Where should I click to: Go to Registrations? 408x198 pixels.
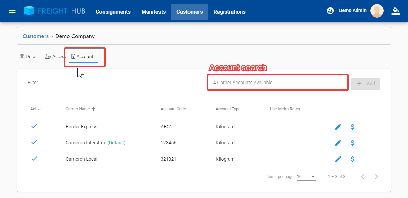pyautogui.click(x=230, y=12)
